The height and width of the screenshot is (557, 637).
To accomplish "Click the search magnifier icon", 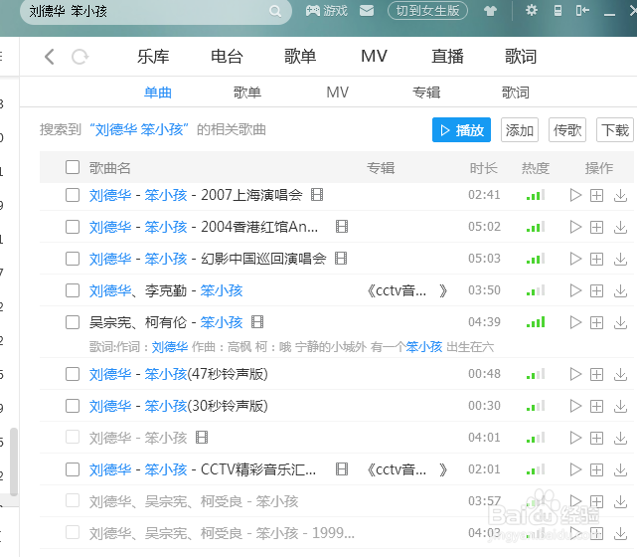I will pos(275,11).
